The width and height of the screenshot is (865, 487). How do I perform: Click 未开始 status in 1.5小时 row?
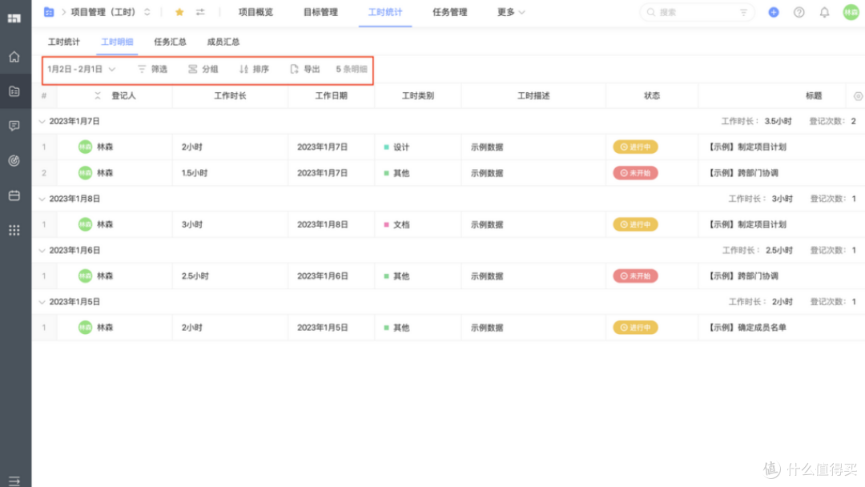(x=635, y=173)
